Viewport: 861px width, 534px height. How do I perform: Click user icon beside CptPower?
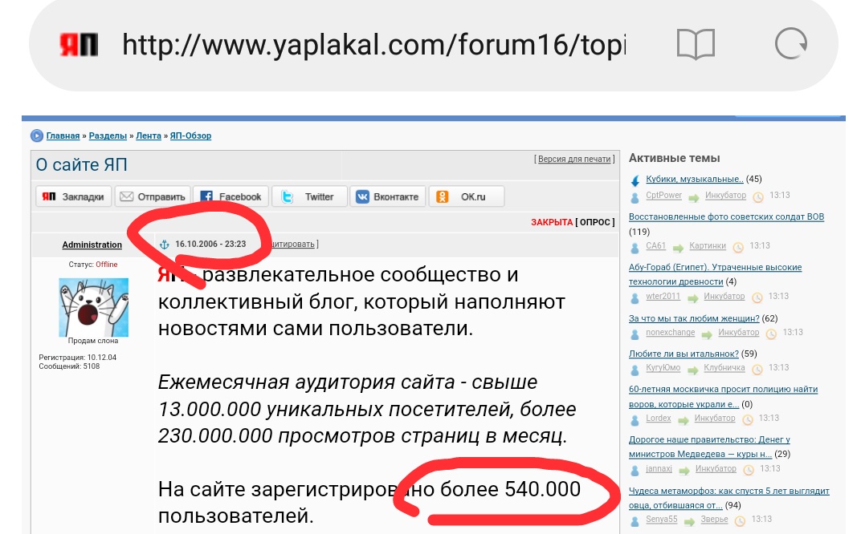(x=635, y=197)
